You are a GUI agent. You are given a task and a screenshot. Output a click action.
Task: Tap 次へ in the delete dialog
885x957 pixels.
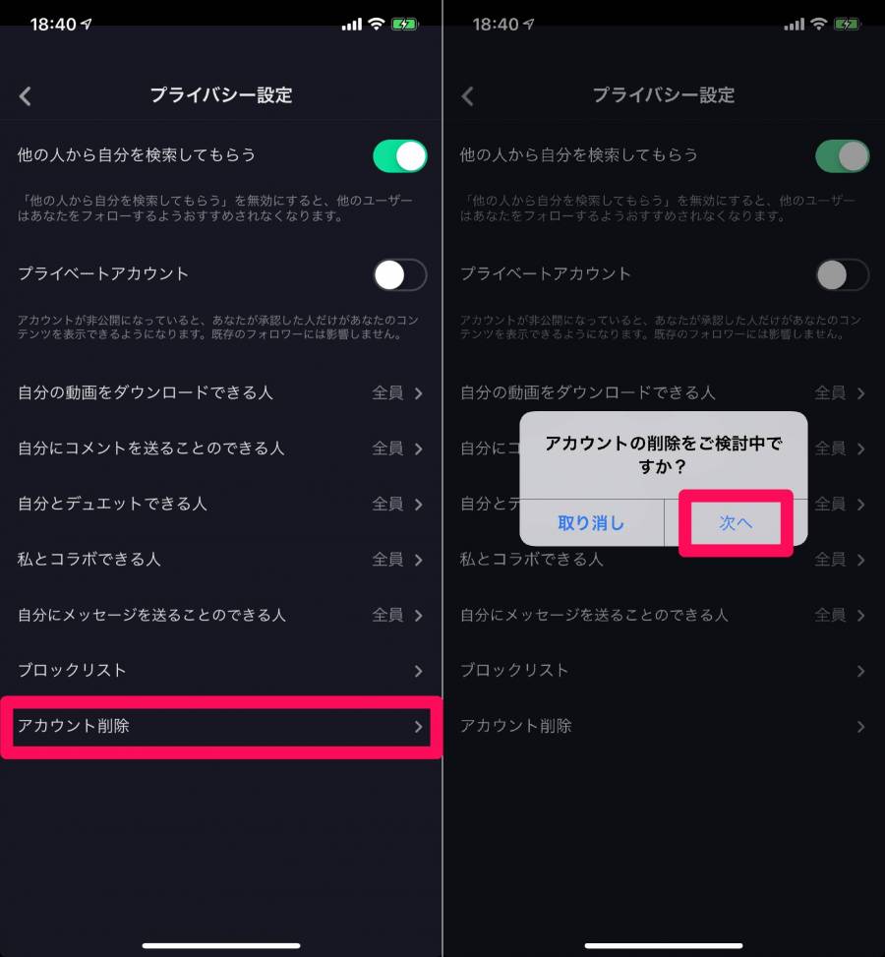point(736,523)
